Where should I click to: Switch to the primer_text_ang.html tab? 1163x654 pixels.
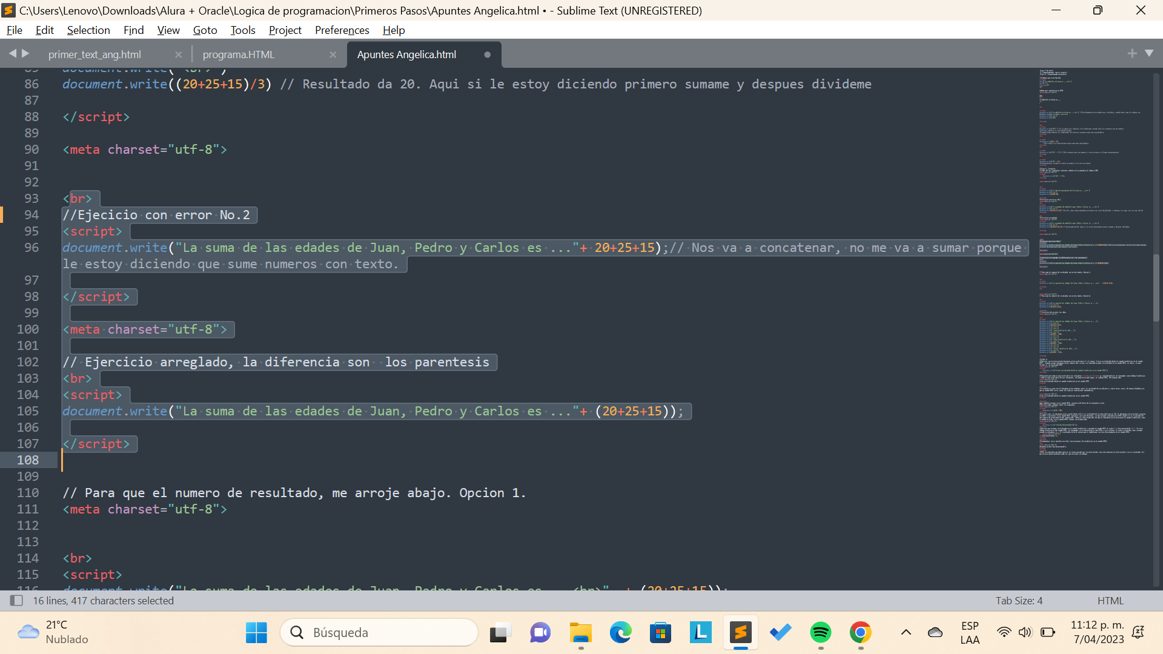coord(95,53)
